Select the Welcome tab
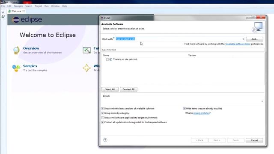274x154 pixels. [16, 11]
